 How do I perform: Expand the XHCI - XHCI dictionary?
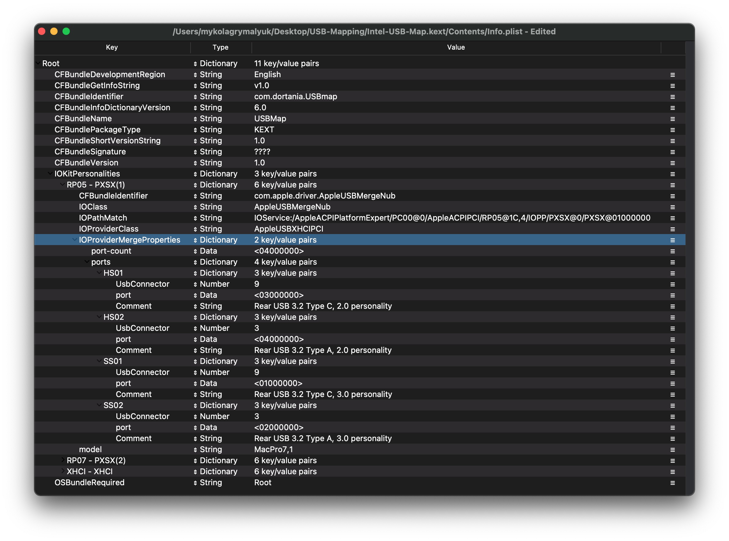[x=63, y=471]
